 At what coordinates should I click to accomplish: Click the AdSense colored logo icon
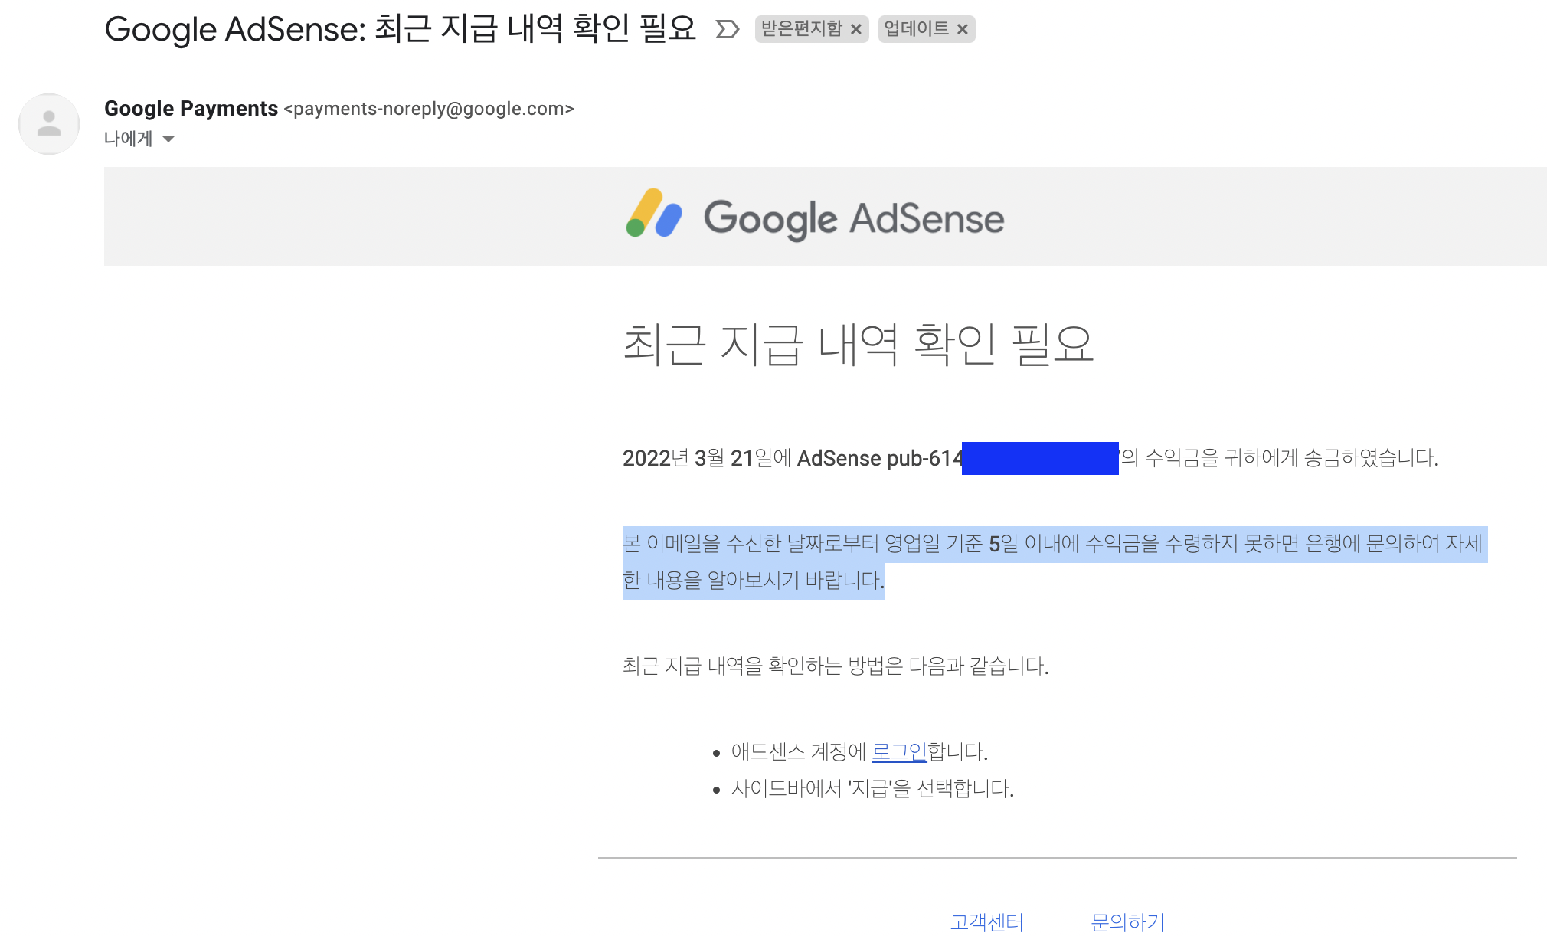coord(653,214)
